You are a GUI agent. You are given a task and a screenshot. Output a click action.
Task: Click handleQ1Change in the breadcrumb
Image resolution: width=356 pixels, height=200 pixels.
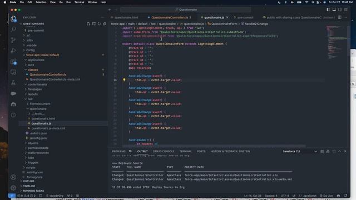256,24
